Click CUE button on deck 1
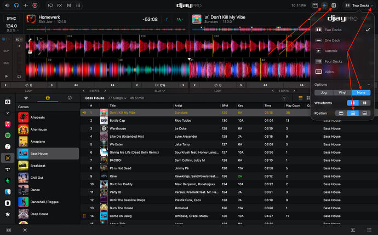 [x=6, y=63]
